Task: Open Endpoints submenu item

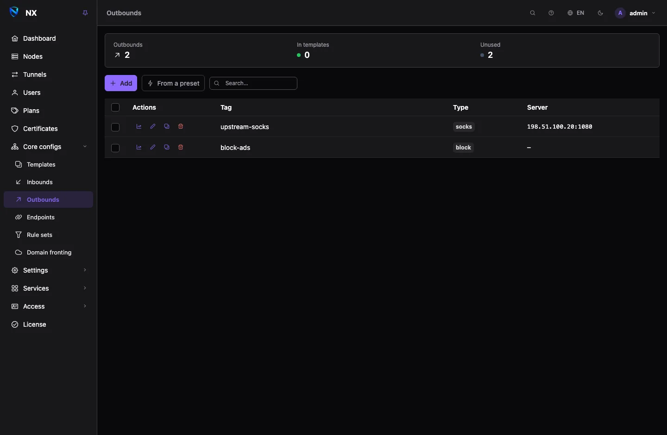Action: click(x=48, y=217)
